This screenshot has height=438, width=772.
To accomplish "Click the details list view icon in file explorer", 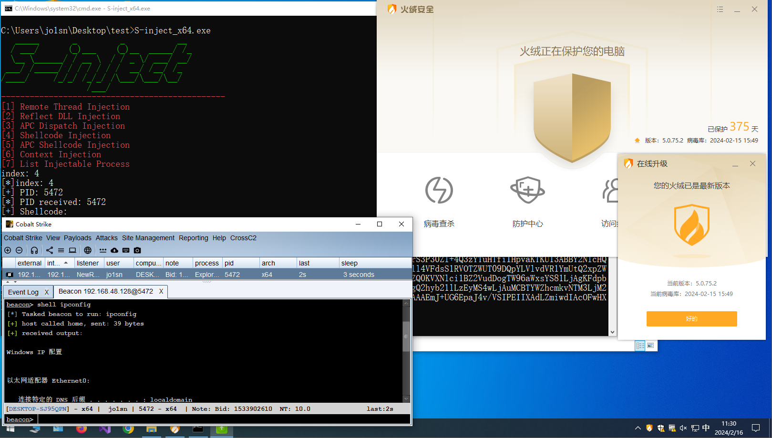I will coord(640,346).
